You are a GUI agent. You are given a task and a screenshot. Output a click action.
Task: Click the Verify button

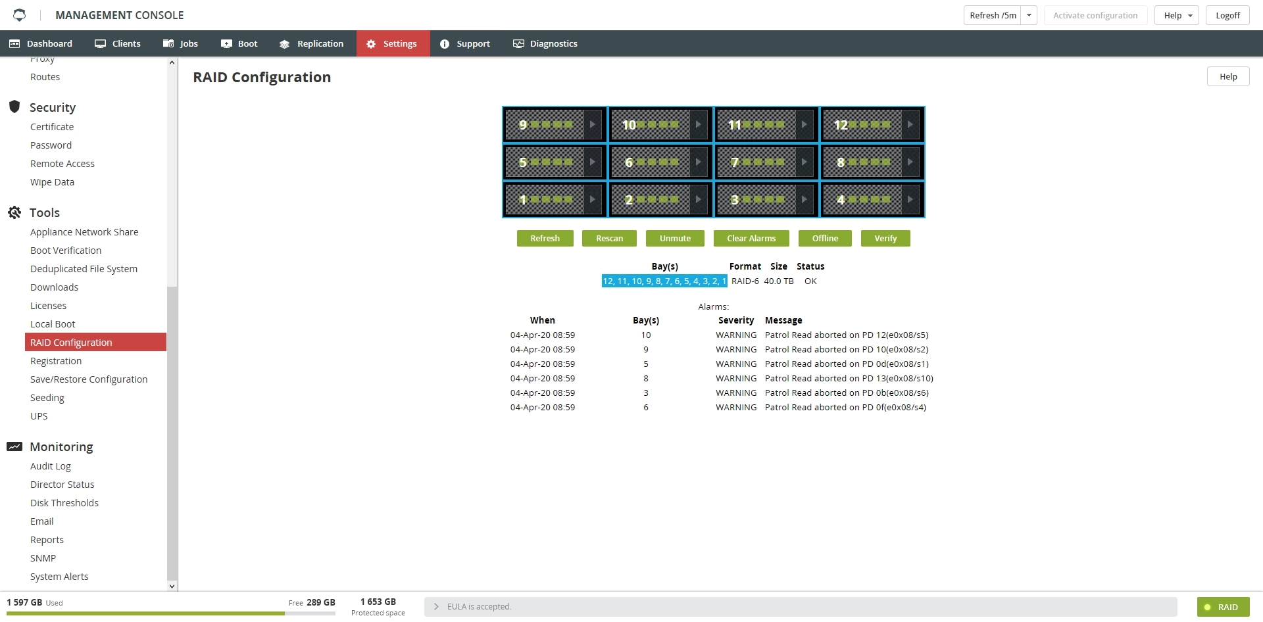coord(885,238)
